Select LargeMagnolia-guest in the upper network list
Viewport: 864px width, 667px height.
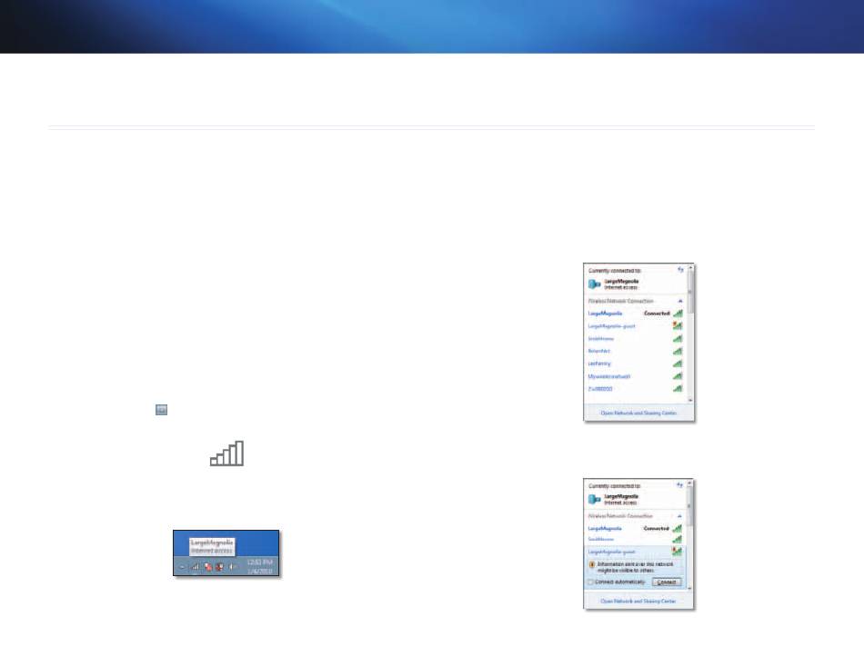click(x=611, y=325)
